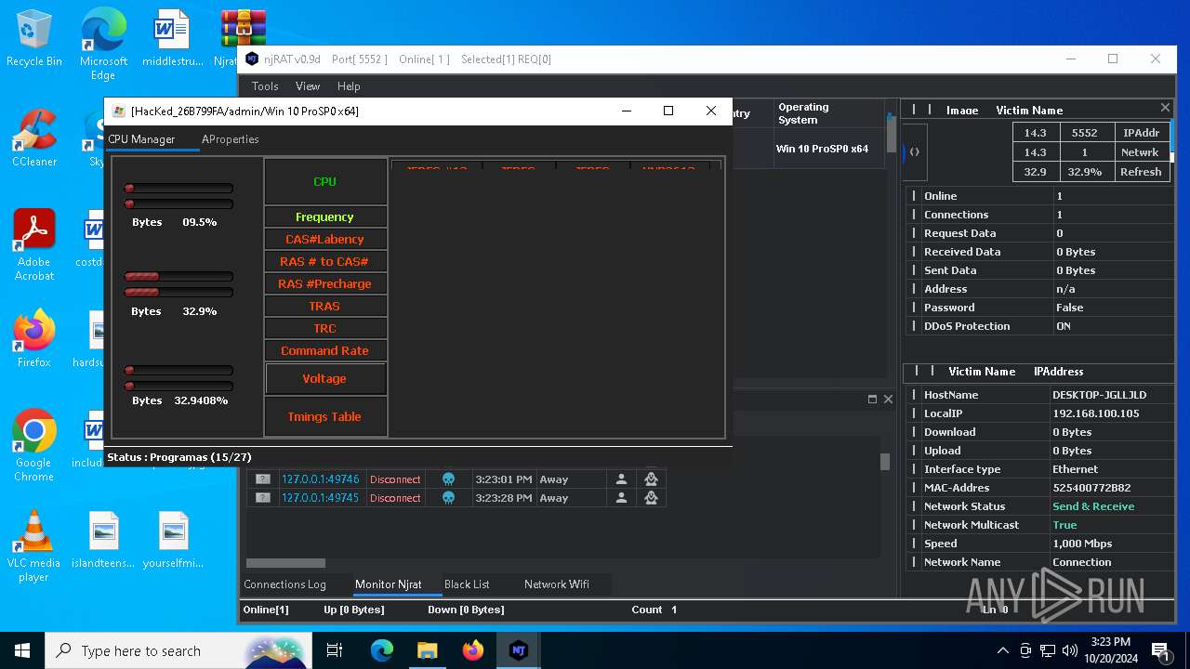1190x669 pixels.
Task: Open middlestru Word document on desktop
Action: tap(172, 39)
